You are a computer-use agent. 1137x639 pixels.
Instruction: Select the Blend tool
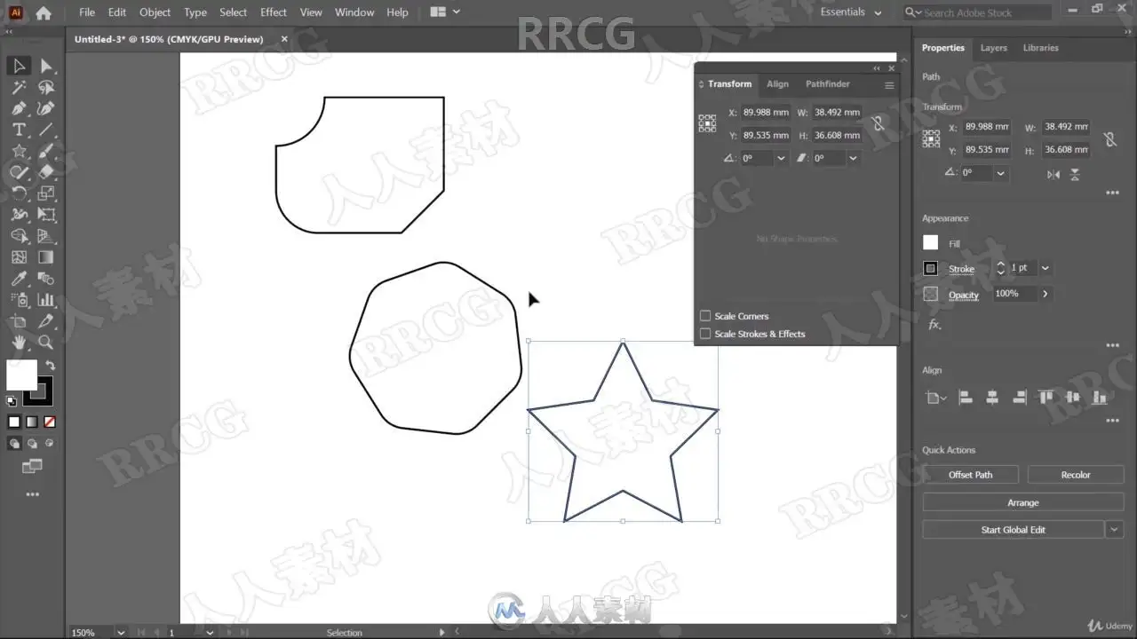(x=46, y=279)
